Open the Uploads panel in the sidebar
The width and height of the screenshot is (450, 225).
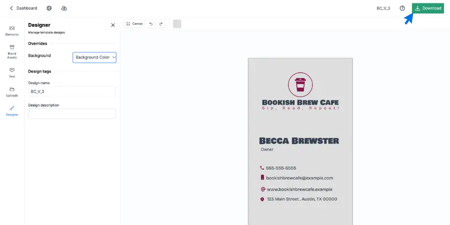click(x=12, y=92)
